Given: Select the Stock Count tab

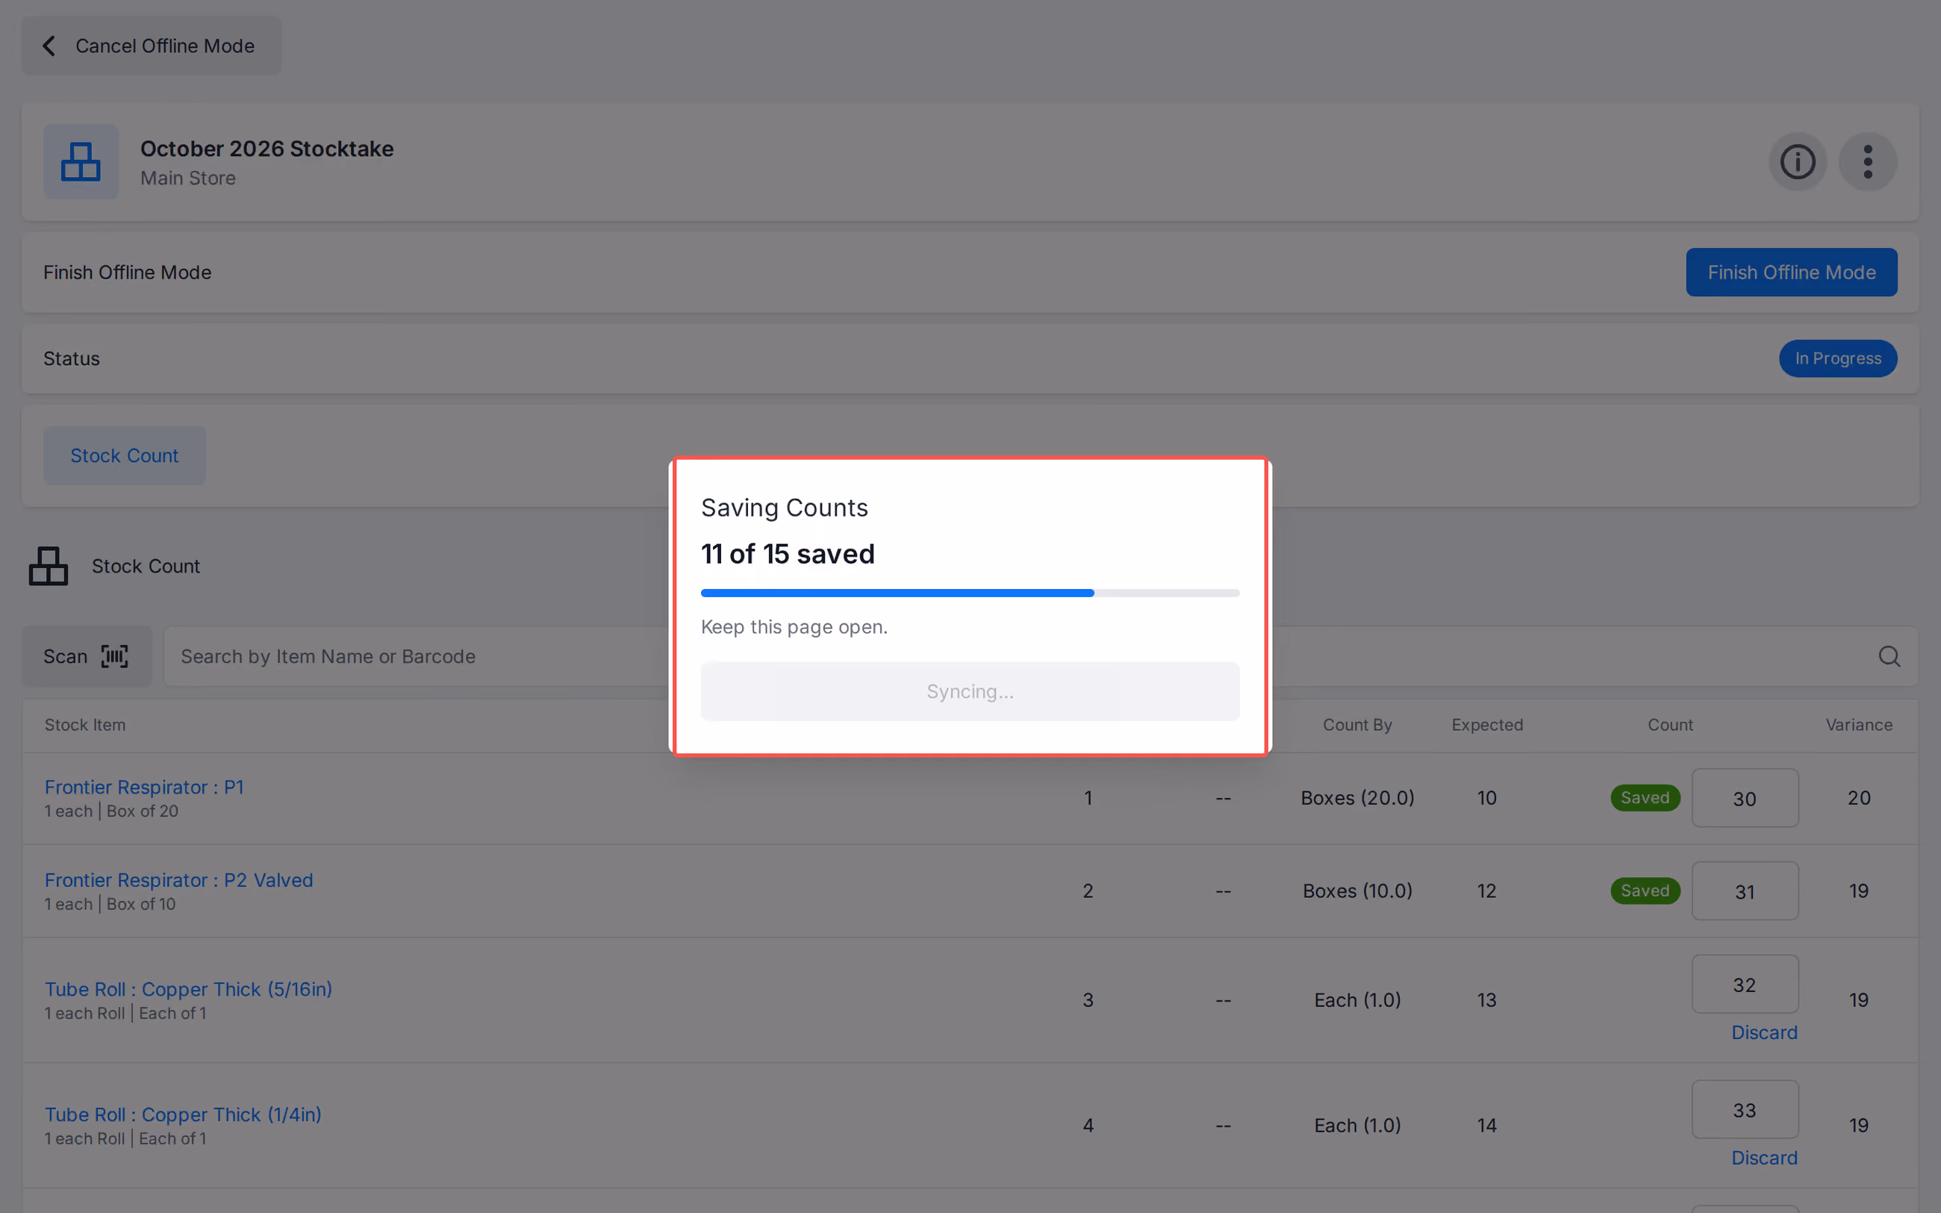Looking at the screenshot, I should point(125,455).
